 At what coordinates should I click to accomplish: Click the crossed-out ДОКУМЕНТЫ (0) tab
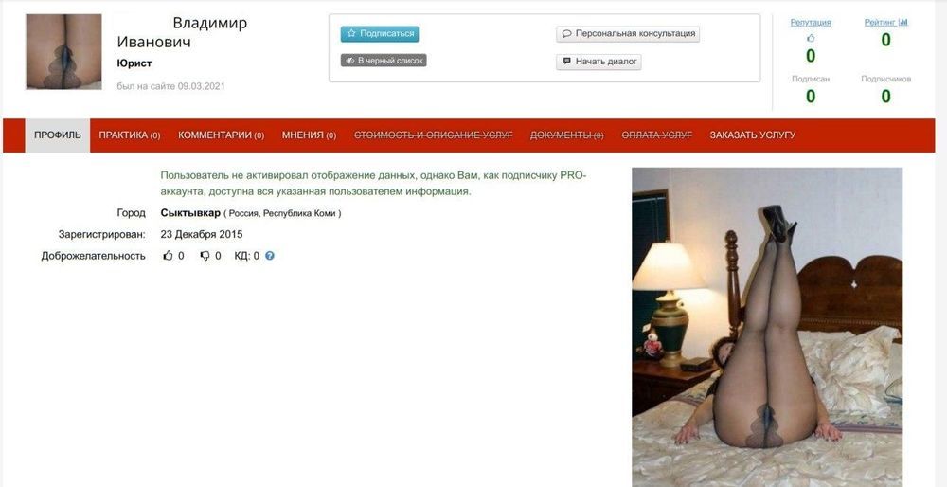click(x=566, y=135)
